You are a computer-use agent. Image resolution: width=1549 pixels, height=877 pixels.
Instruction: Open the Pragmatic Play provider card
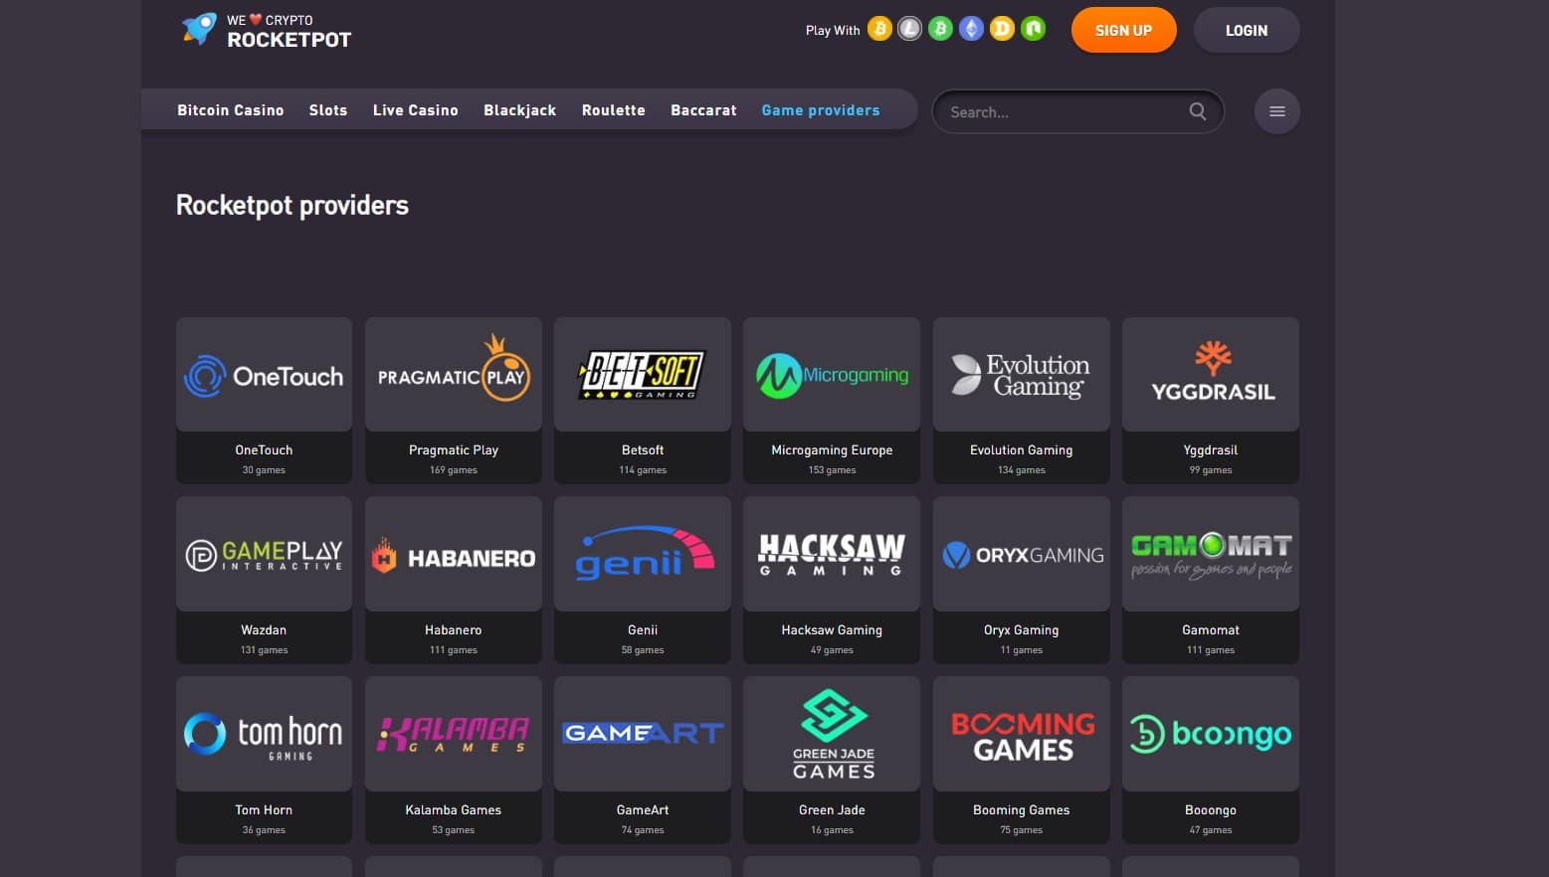coord(454,400)
